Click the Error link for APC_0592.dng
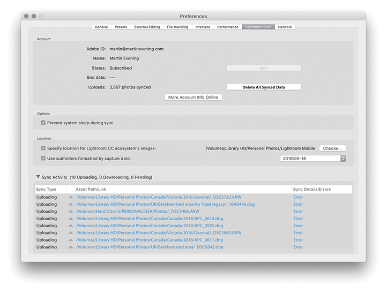 [298, 226]
